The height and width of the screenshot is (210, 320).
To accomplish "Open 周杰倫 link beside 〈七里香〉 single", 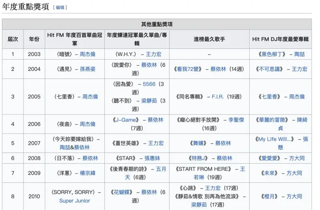I will click(x=90, y=96).
